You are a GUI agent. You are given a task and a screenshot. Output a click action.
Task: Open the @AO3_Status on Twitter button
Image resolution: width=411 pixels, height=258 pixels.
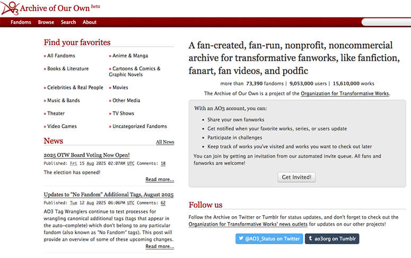pos(269,238)
